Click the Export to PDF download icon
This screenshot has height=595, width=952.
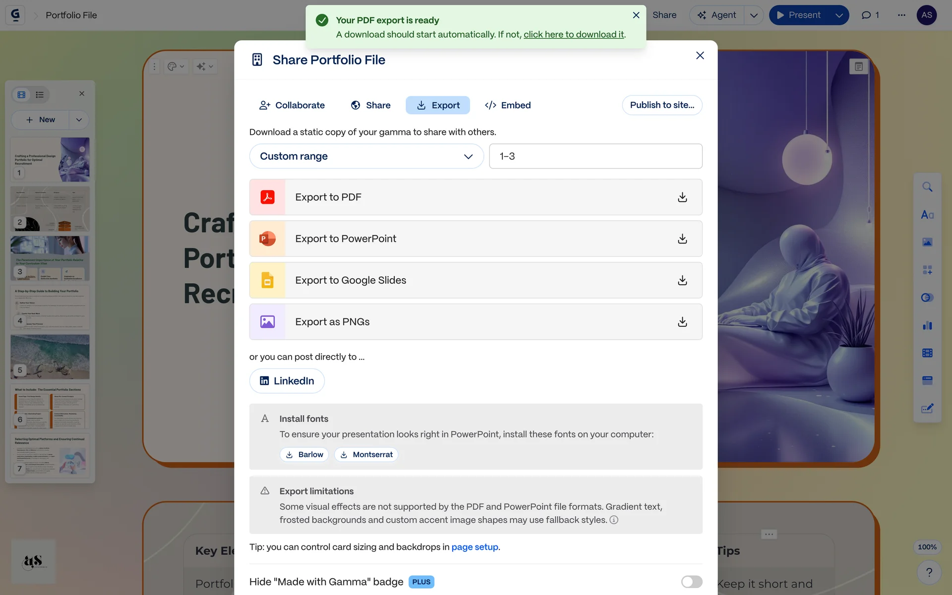point(682,197)
